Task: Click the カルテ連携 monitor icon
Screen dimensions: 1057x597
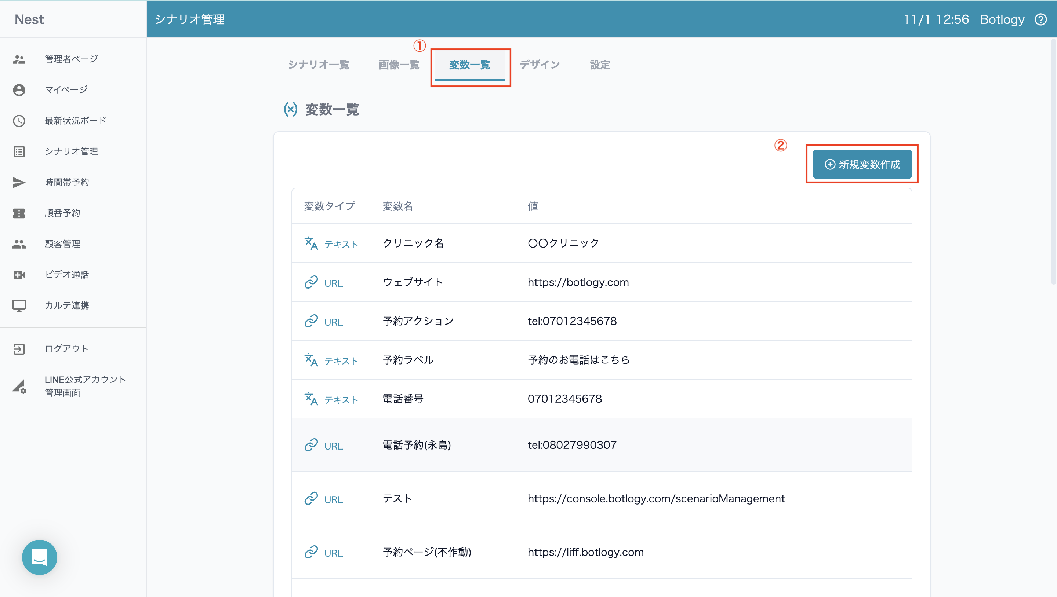Action: coord(19,305)
